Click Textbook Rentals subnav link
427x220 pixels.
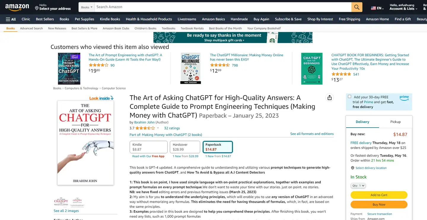point(192,28)
